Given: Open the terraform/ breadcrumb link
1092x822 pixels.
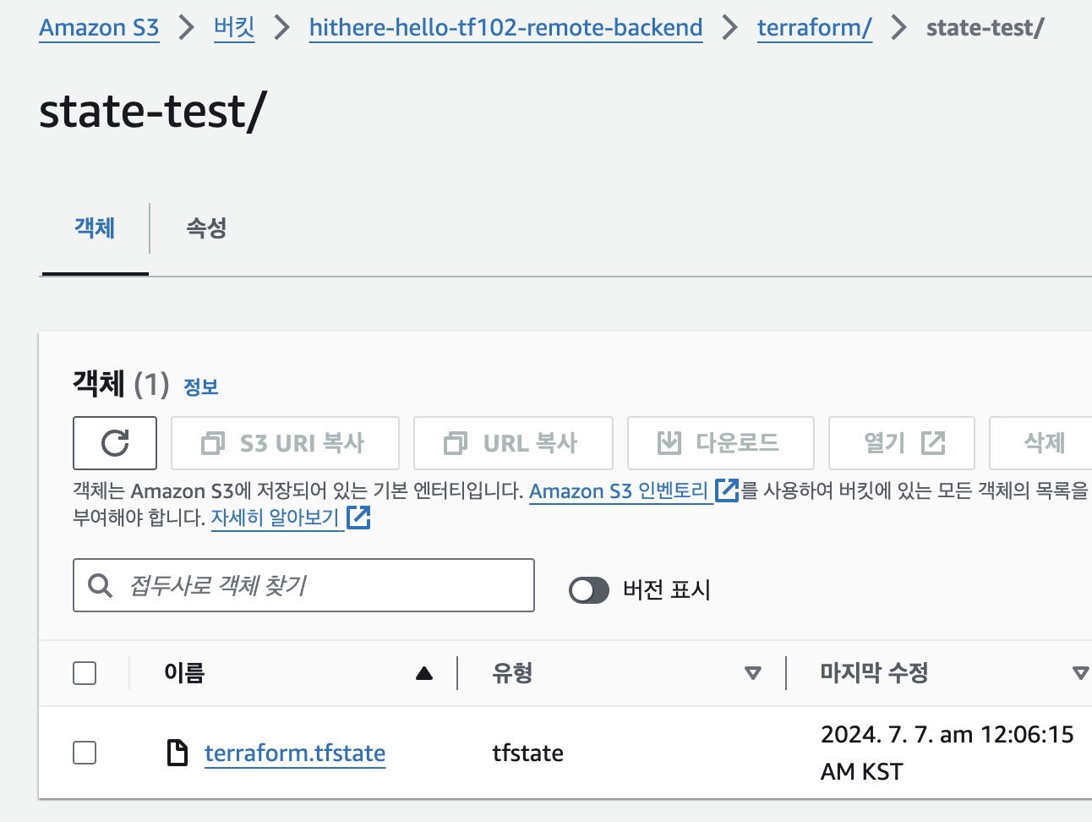Looking at the screenshot, I should point(814,28).
